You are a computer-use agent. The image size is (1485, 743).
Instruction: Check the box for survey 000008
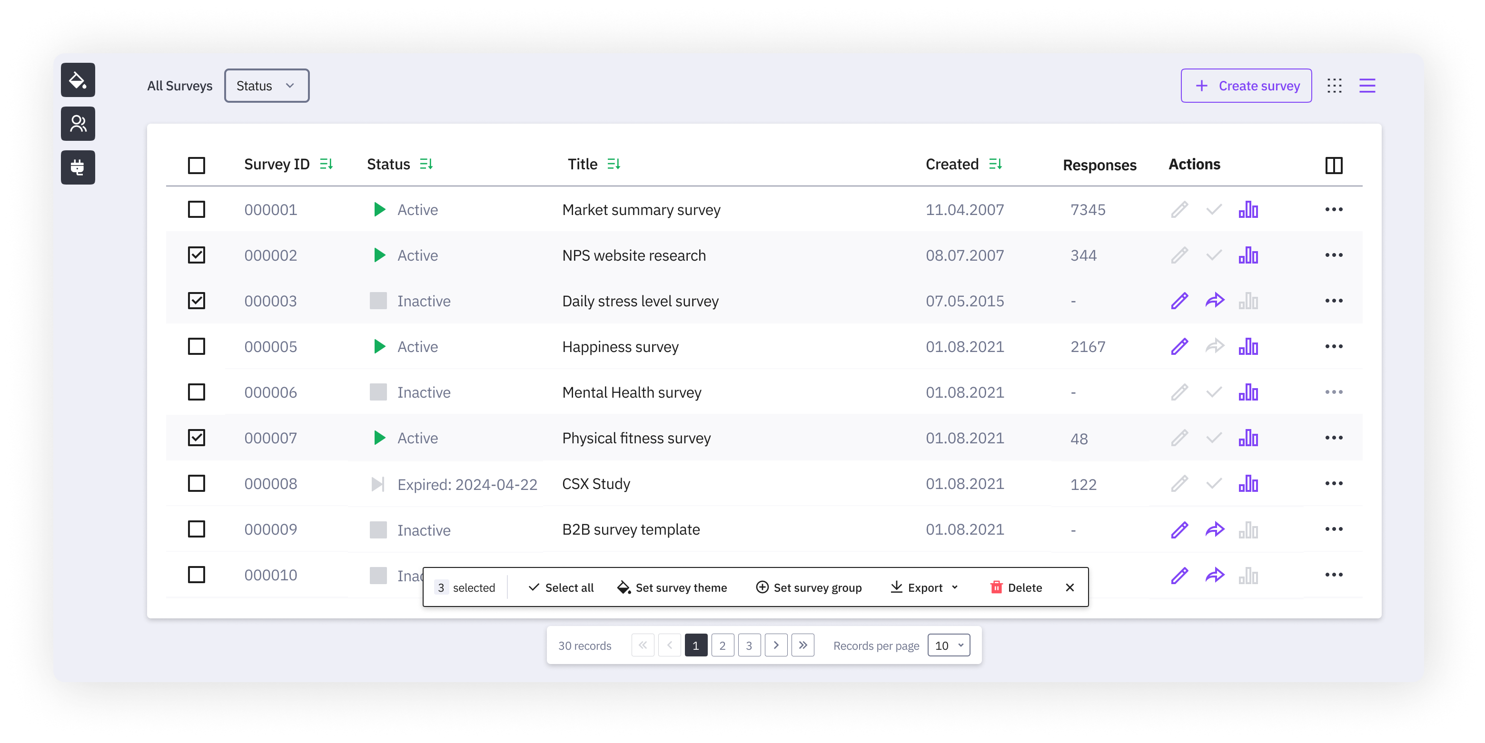(197, 483)
